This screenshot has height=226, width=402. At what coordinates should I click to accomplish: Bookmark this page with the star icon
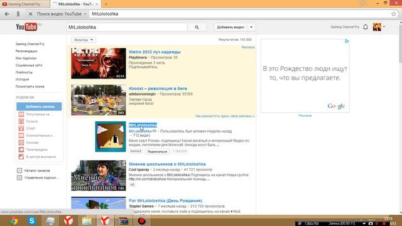[394, 14]
